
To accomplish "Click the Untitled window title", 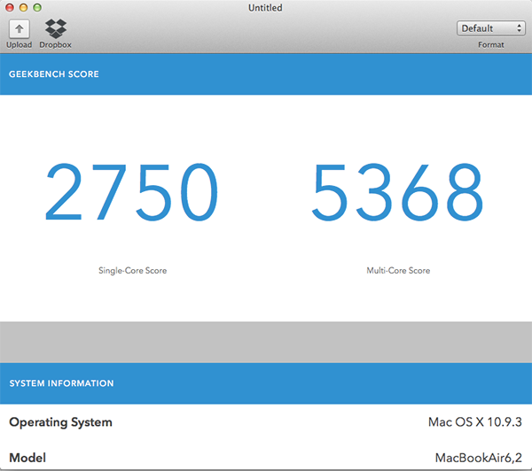I will 265,7.
